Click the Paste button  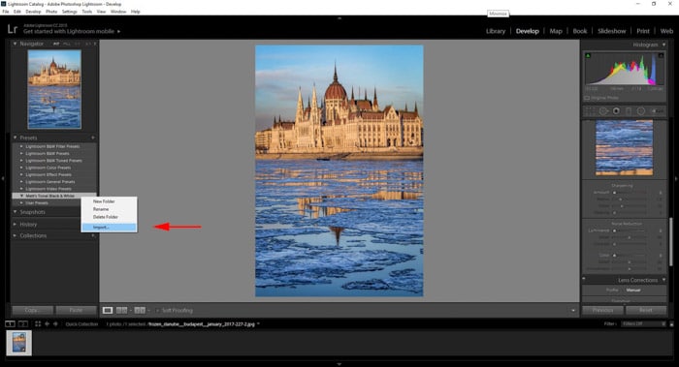76,311
